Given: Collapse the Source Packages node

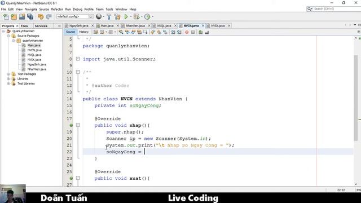Looking at the screenshot, I should point(8,36).
